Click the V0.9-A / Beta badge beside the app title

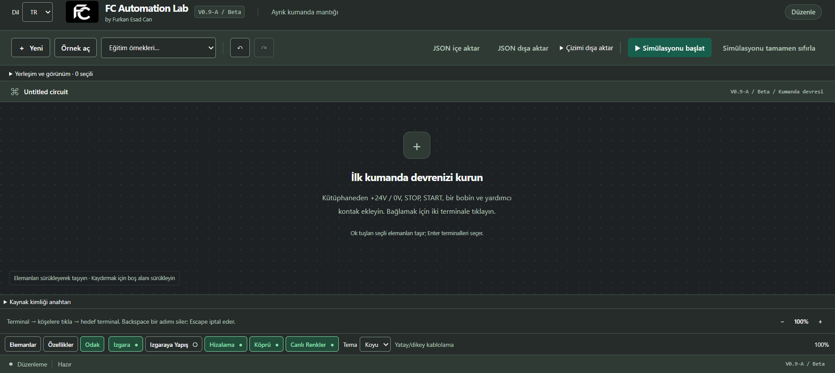click(219, 12)
